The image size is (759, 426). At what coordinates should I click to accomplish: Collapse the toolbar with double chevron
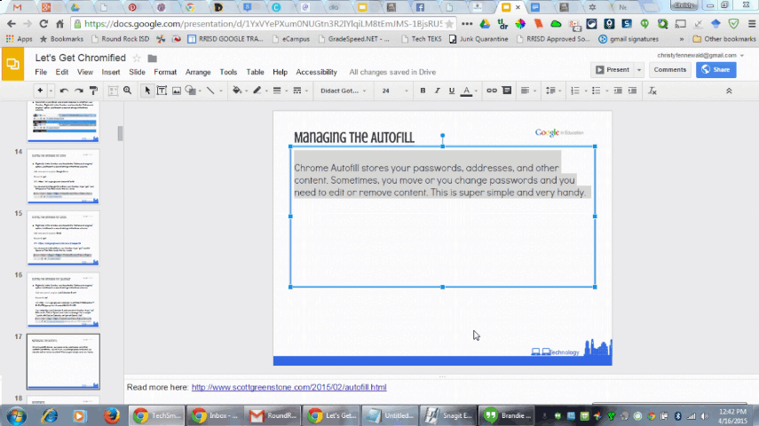point(729,91)
